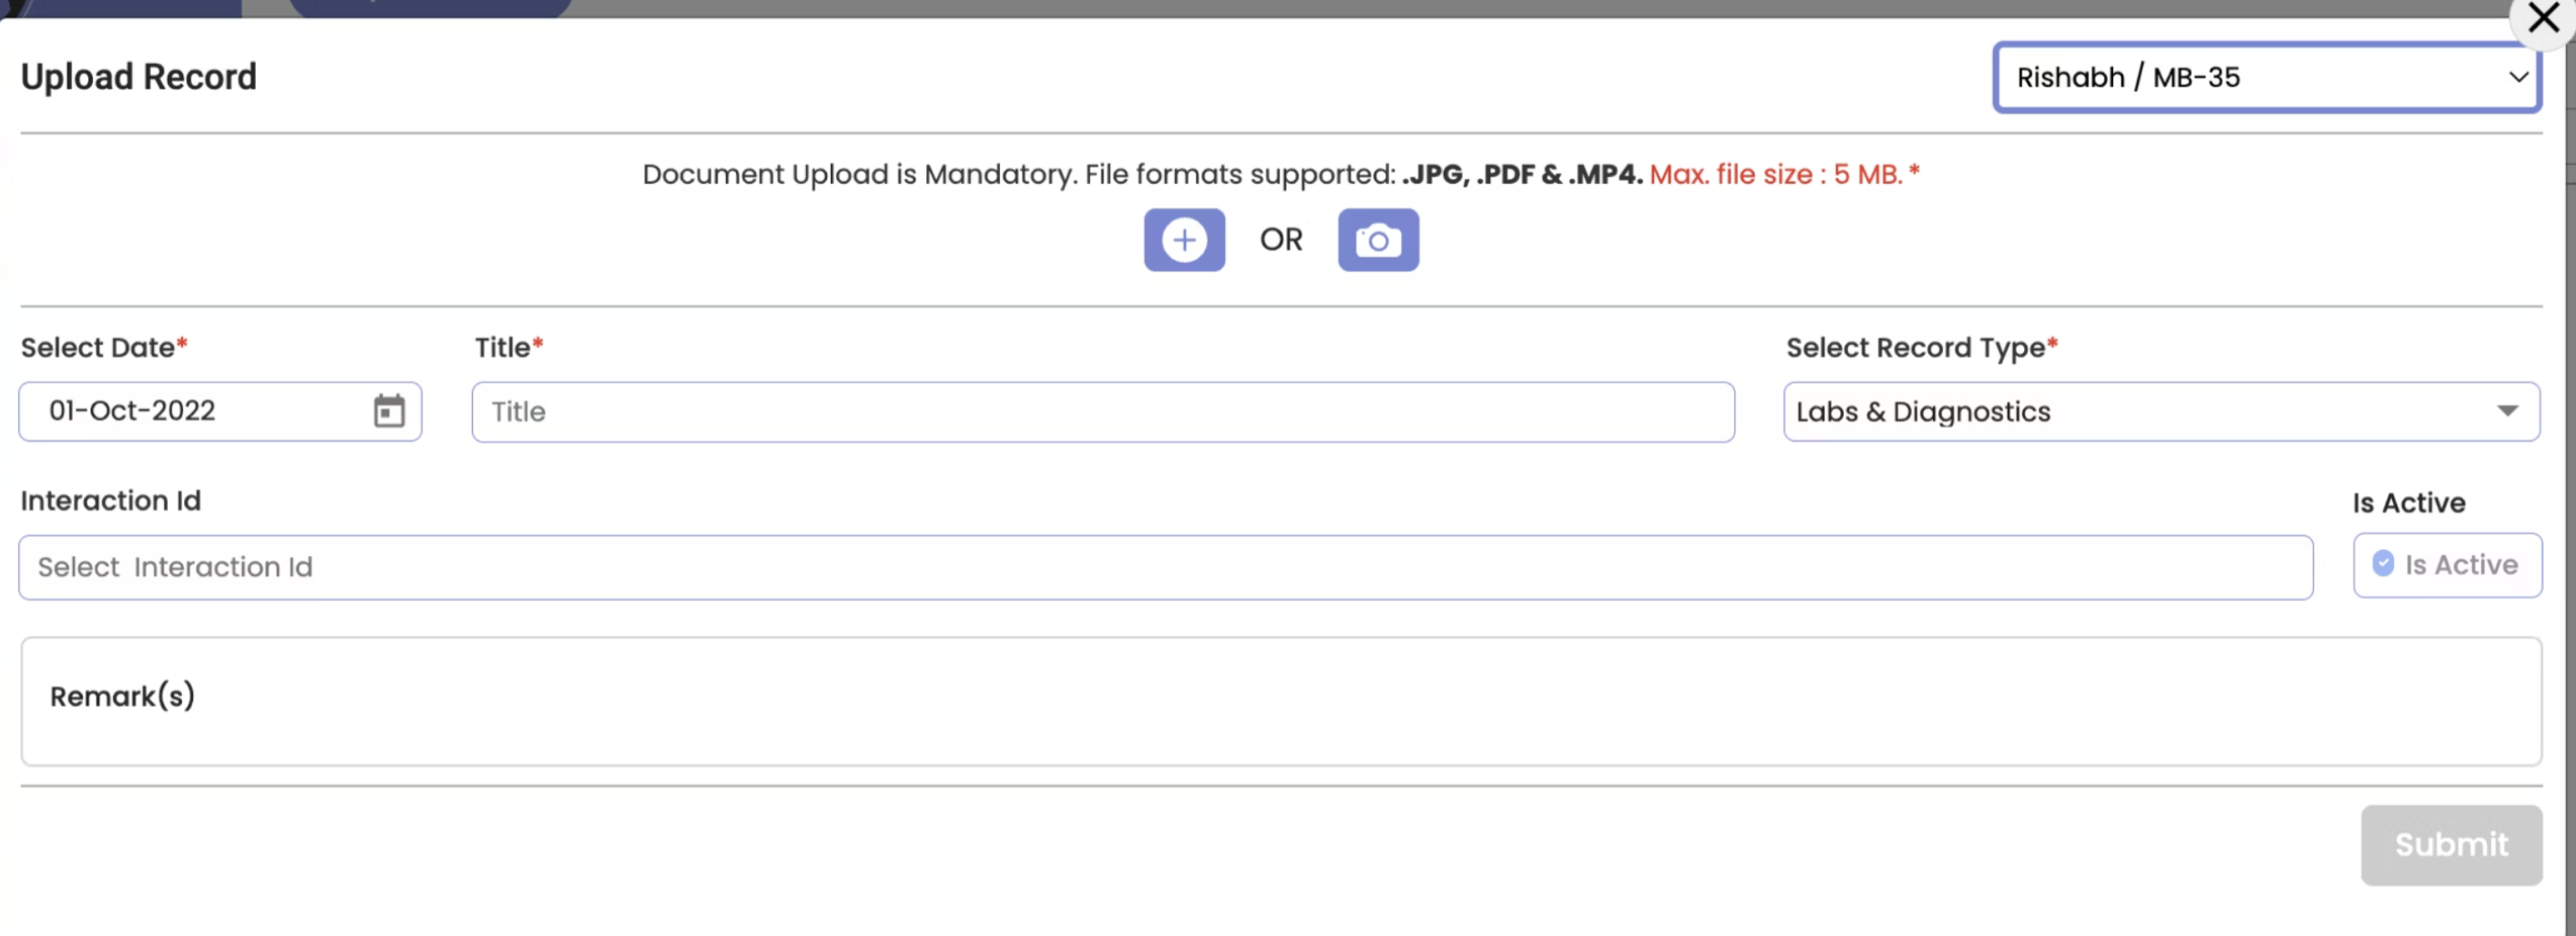
Task: Open the Labs & Diagnostics record type dropdown
Action: pyautogui.click(x=2161, y=411)
